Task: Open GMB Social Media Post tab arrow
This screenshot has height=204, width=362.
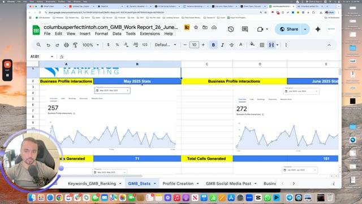Action: pyautogui.click(x=256, y=184)
